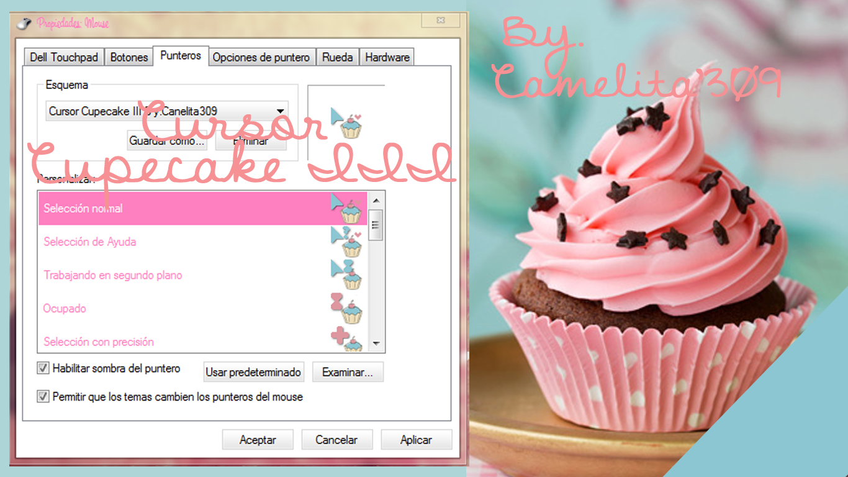Click the Guardar como button
848x477 pixels.
(166, 141)
